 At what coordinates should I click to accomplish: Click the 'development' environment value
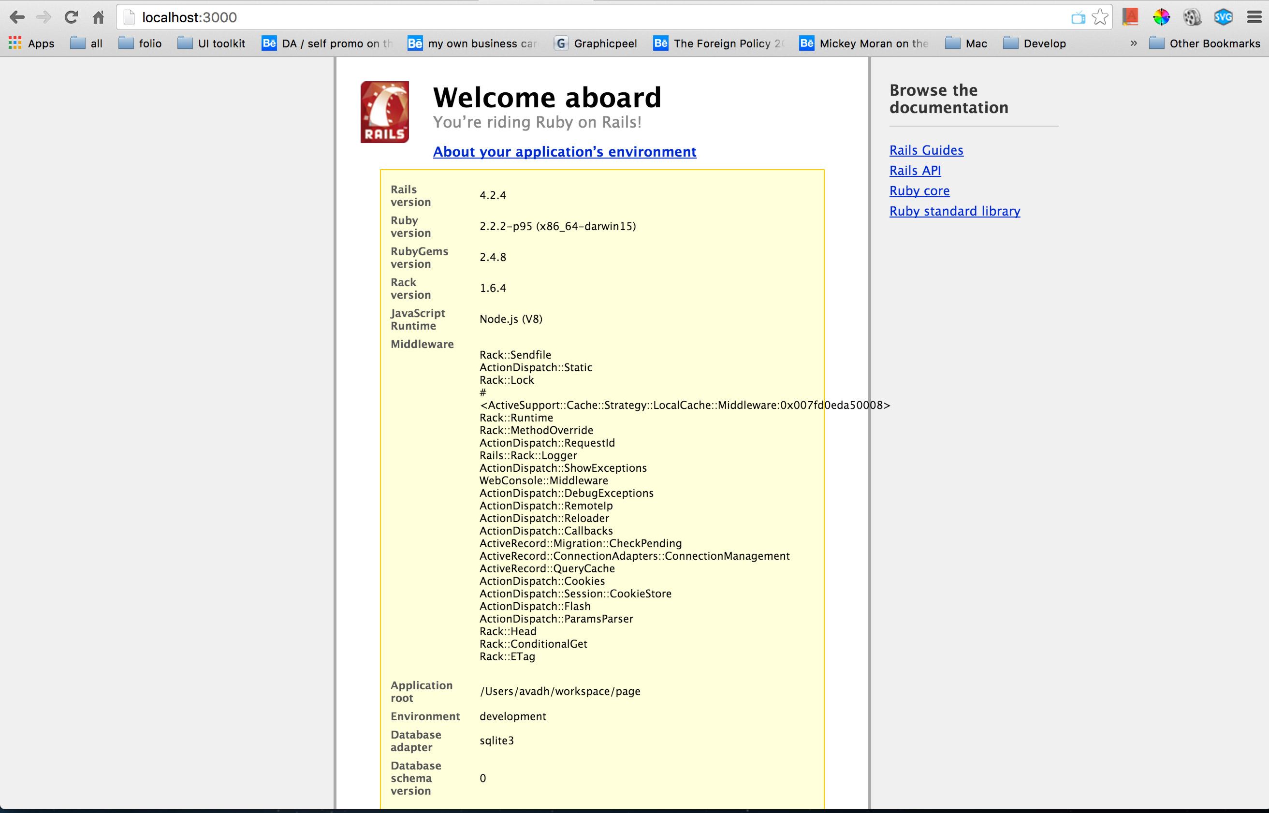point(512,717)
